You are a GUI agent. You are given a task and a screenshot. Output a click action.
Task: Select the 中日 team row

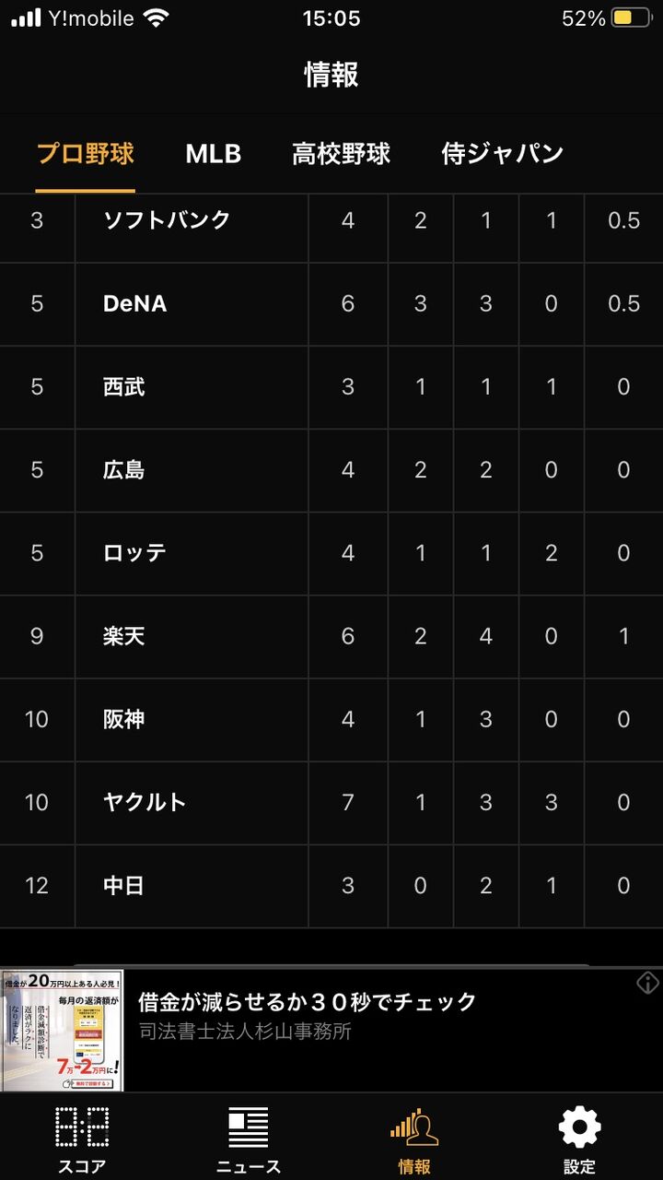pos(331,885)
